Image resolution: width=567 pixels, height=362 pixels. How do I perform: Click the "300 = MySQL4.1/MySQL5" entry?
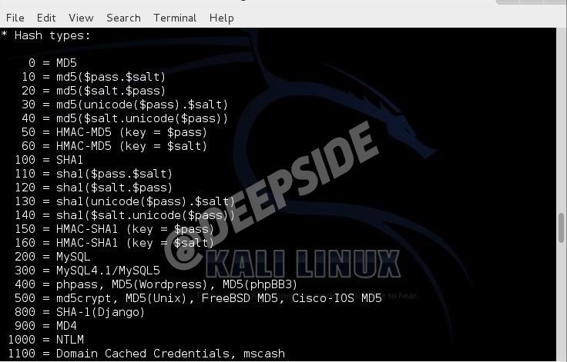click(x=87, y=271)
